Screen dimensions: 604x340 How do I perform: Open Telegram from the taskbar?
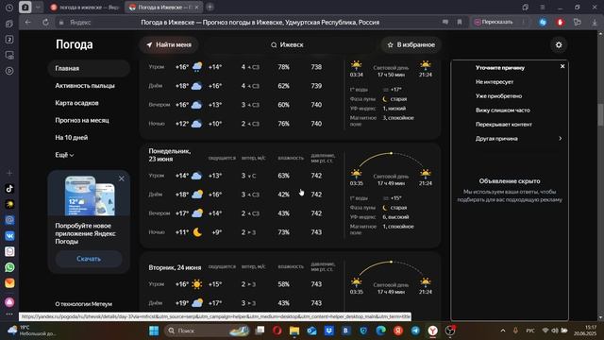coord(415,331)
